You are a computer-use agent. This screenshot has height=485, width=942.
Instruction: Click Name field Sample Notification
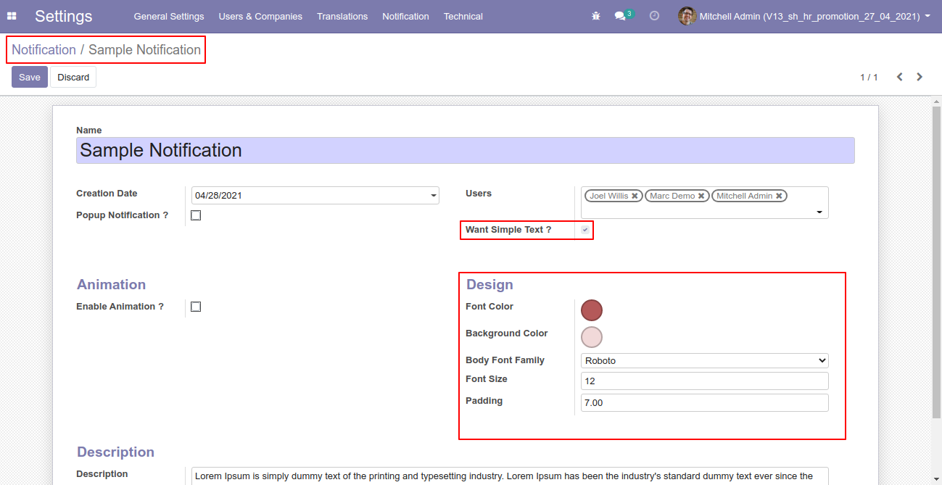465,150
